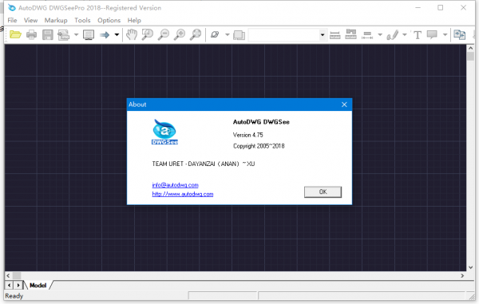Click the previous layout tab arrow
The height and width of the screenshot is (304, 479).
coord(9,286)
